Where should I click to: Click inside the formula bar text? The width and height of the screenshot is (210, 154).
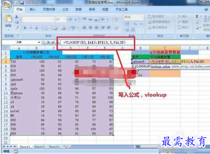point(94,42)
